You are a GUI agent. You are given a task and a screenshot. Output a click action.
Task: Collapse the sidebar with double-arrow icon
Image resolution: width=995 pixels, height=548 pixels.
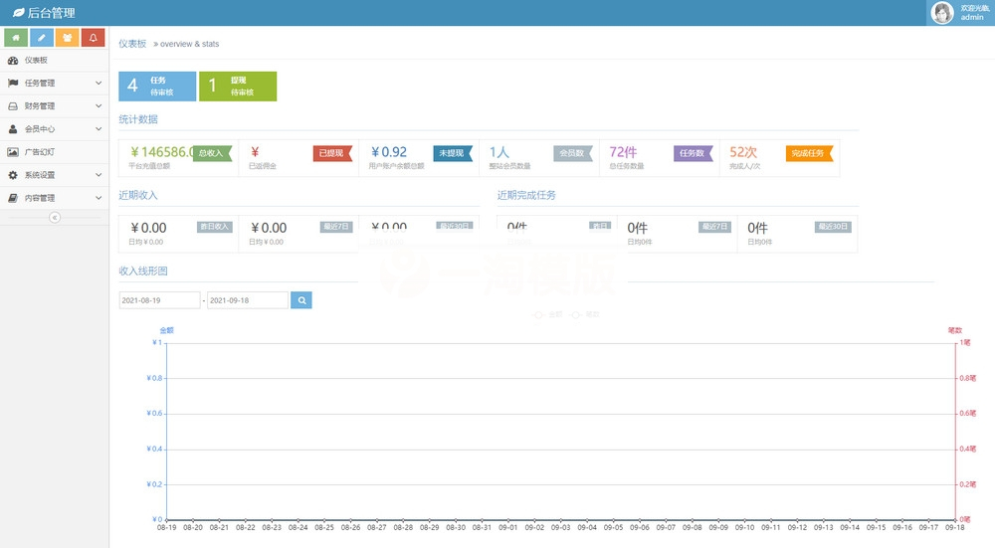tap(55, 217)
